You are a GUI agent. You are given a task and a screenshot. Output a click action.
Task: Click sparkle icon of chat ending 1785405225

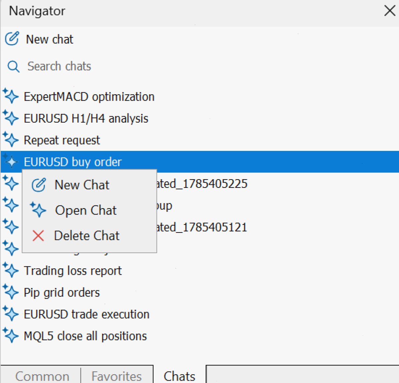pyautogui.click(x=11, y=183)
